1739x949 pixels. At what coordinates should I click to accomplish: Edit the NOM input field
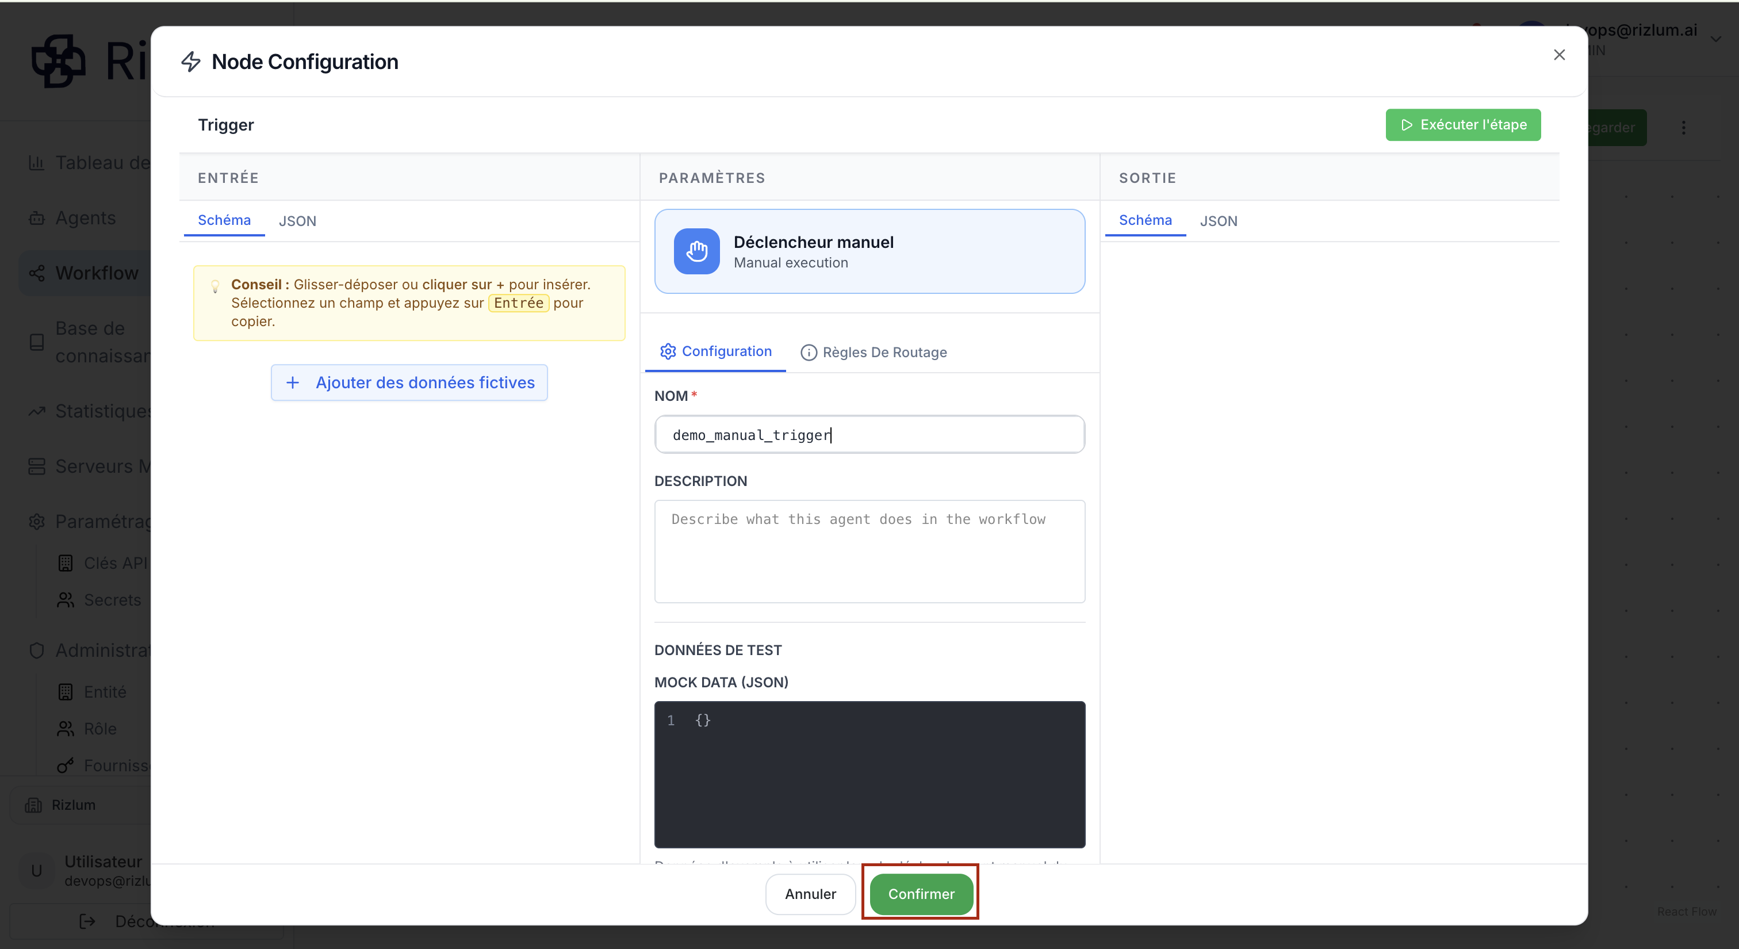pyautogui.click(x=869, y=435)
